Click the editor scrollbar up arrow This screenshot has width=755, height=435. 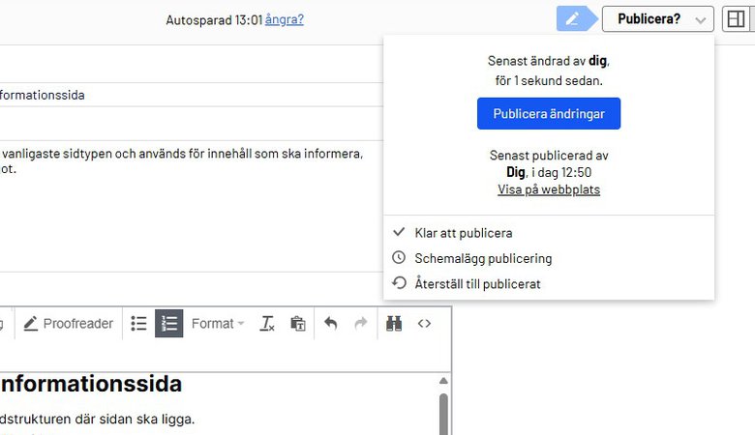(443, 381)
